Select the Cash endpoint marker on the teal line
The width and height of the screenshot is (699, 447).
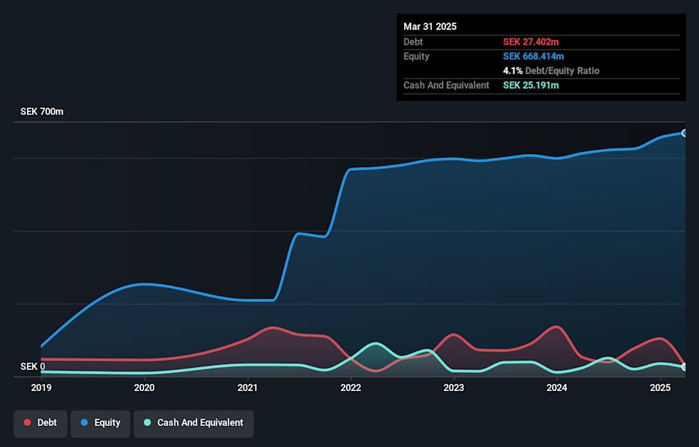[684, 367]
